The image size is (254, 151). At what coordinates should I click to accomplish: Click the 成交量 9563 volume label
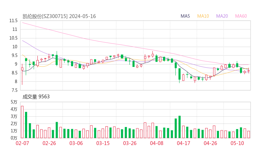point(36,97)
